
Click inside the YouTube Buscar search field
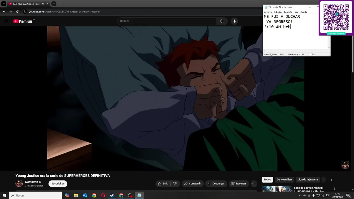167,21
